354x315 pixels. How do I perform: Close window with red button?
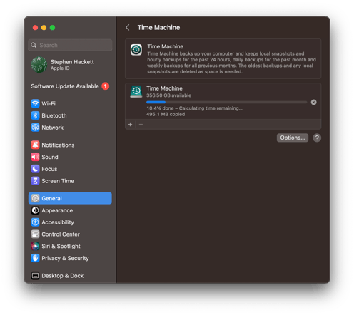pos(35,28)
